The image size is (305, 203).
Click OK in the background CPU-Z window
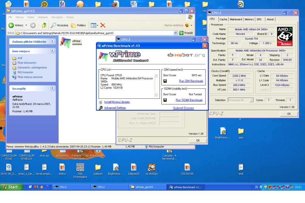(198, 140)
